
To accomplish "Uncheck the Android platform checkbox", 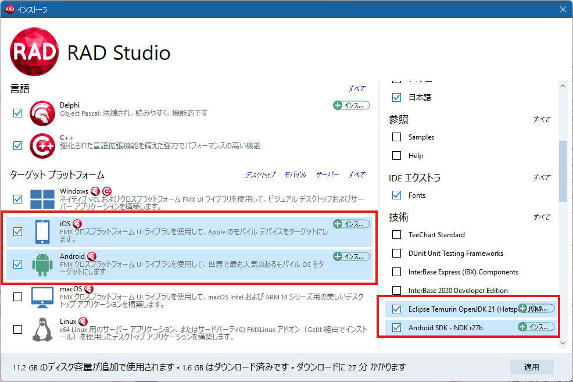I will 17,265.
